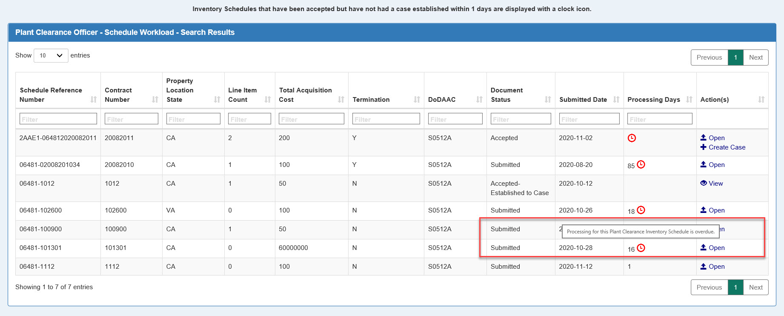Sort by Schedule Reference Number column arrows

coord(94,100)
